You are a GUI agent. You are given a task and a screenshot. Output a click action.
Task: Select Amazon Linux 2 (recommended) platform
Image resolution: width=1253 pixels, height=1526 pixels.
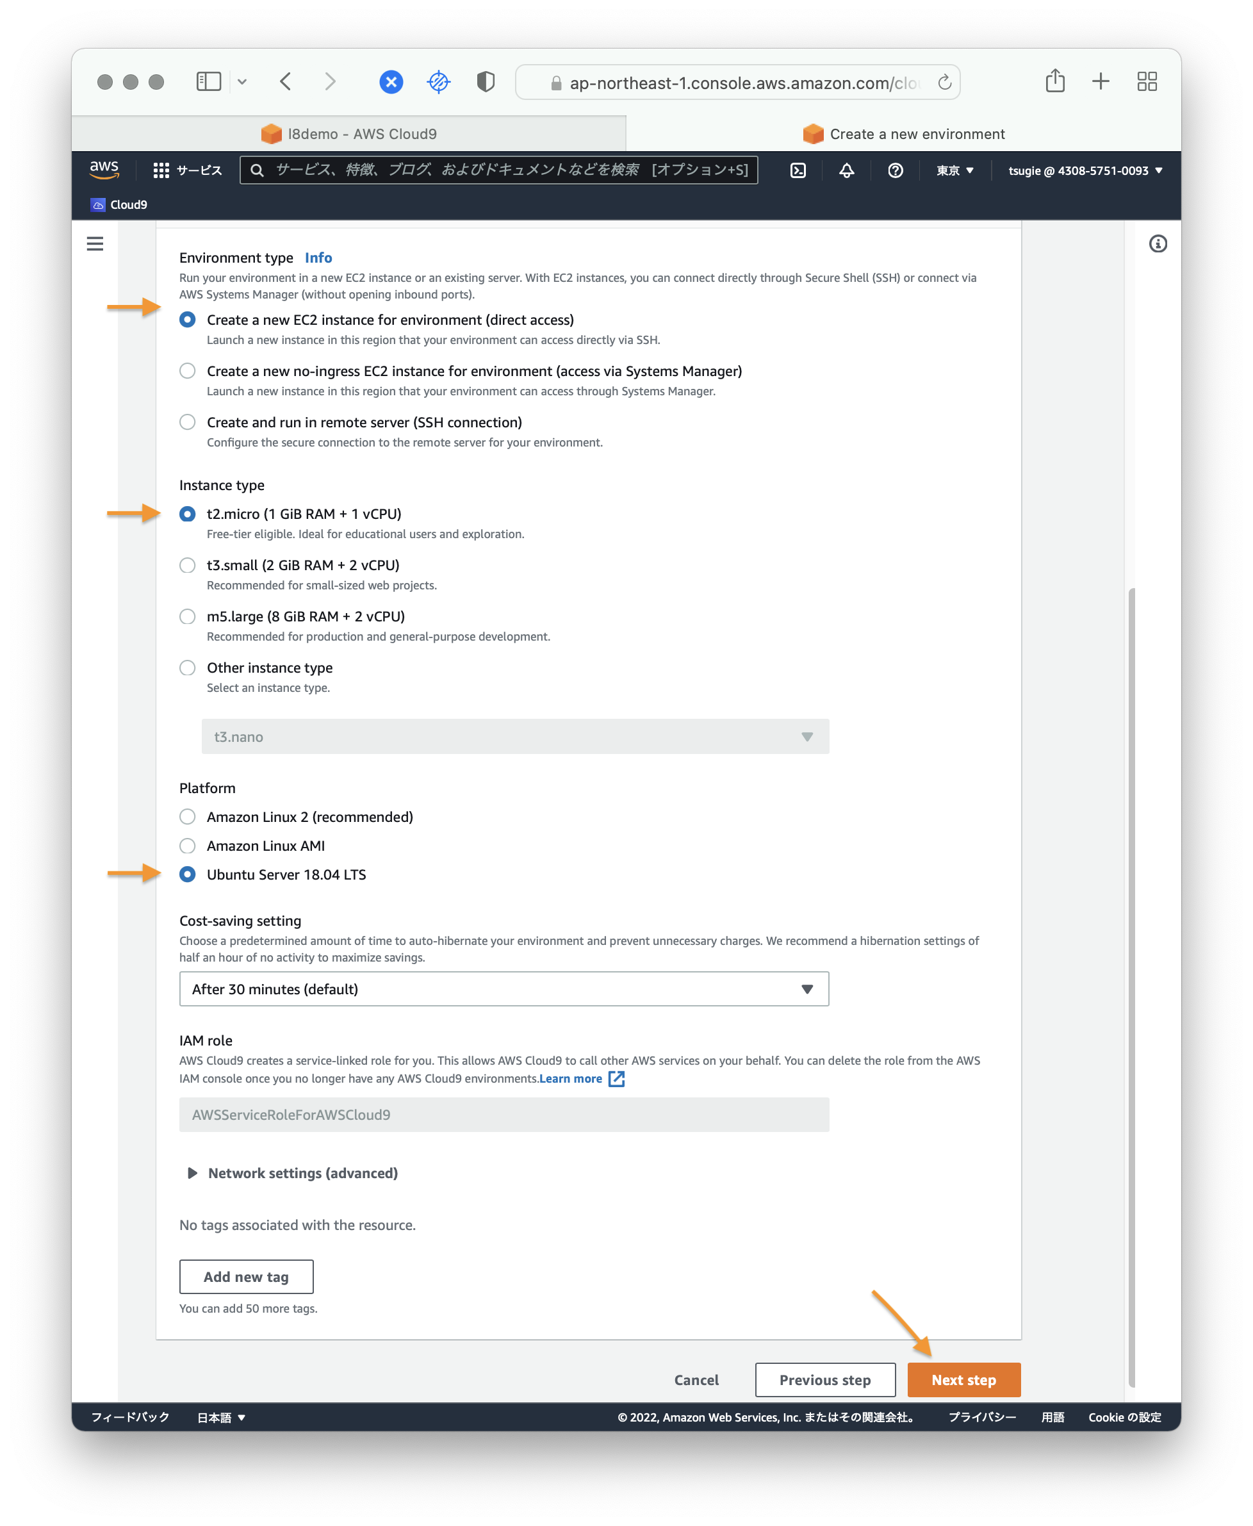click(187, 817)
